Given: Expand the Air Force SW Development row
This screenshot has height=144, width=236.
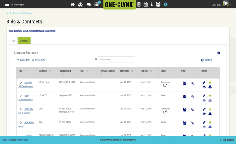Looking at the screenshot, I should pyautogui.click(x=21, y=83).
